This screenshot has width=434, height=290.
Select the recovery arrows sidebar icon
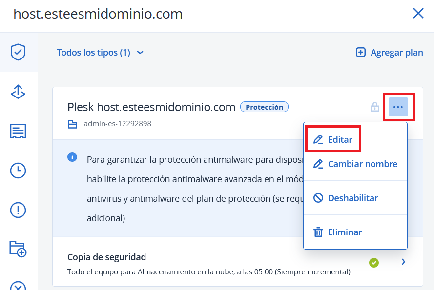point(18,92)
